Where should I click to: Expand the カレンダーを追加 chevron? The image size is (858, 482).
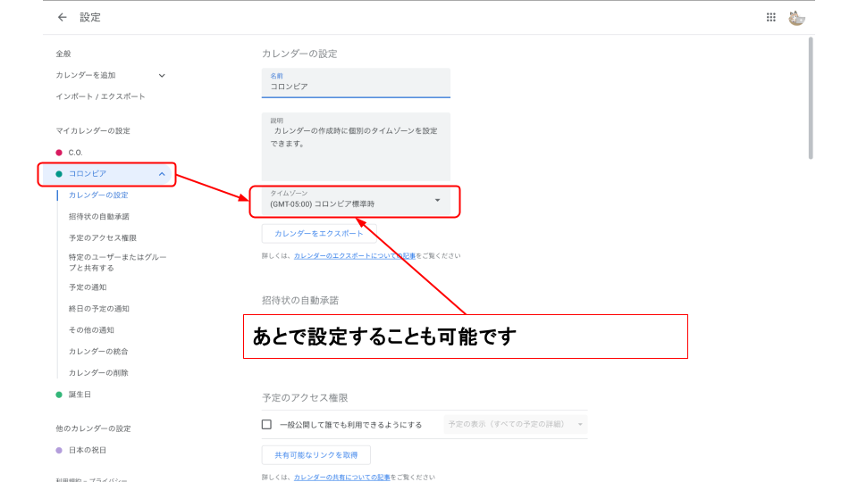coord(162,75)
